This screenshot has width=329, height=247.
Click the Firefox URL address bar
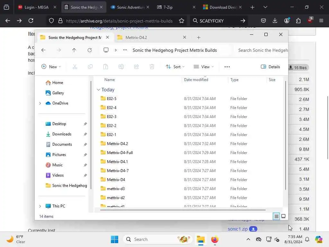pyautogui.click(x=119, y=21)
